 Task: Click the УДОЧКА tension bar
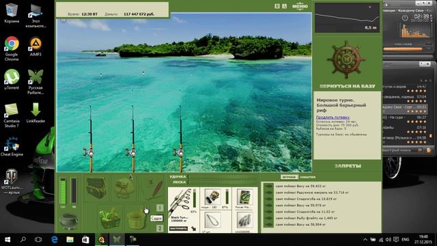(x=223, y=176)
